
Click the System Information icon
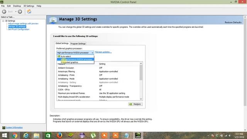pos(3,128)
